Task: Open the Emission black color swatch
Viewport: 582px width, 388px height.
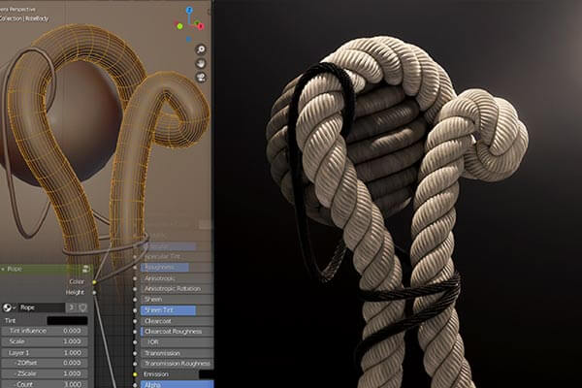Action: coord(206,374)
